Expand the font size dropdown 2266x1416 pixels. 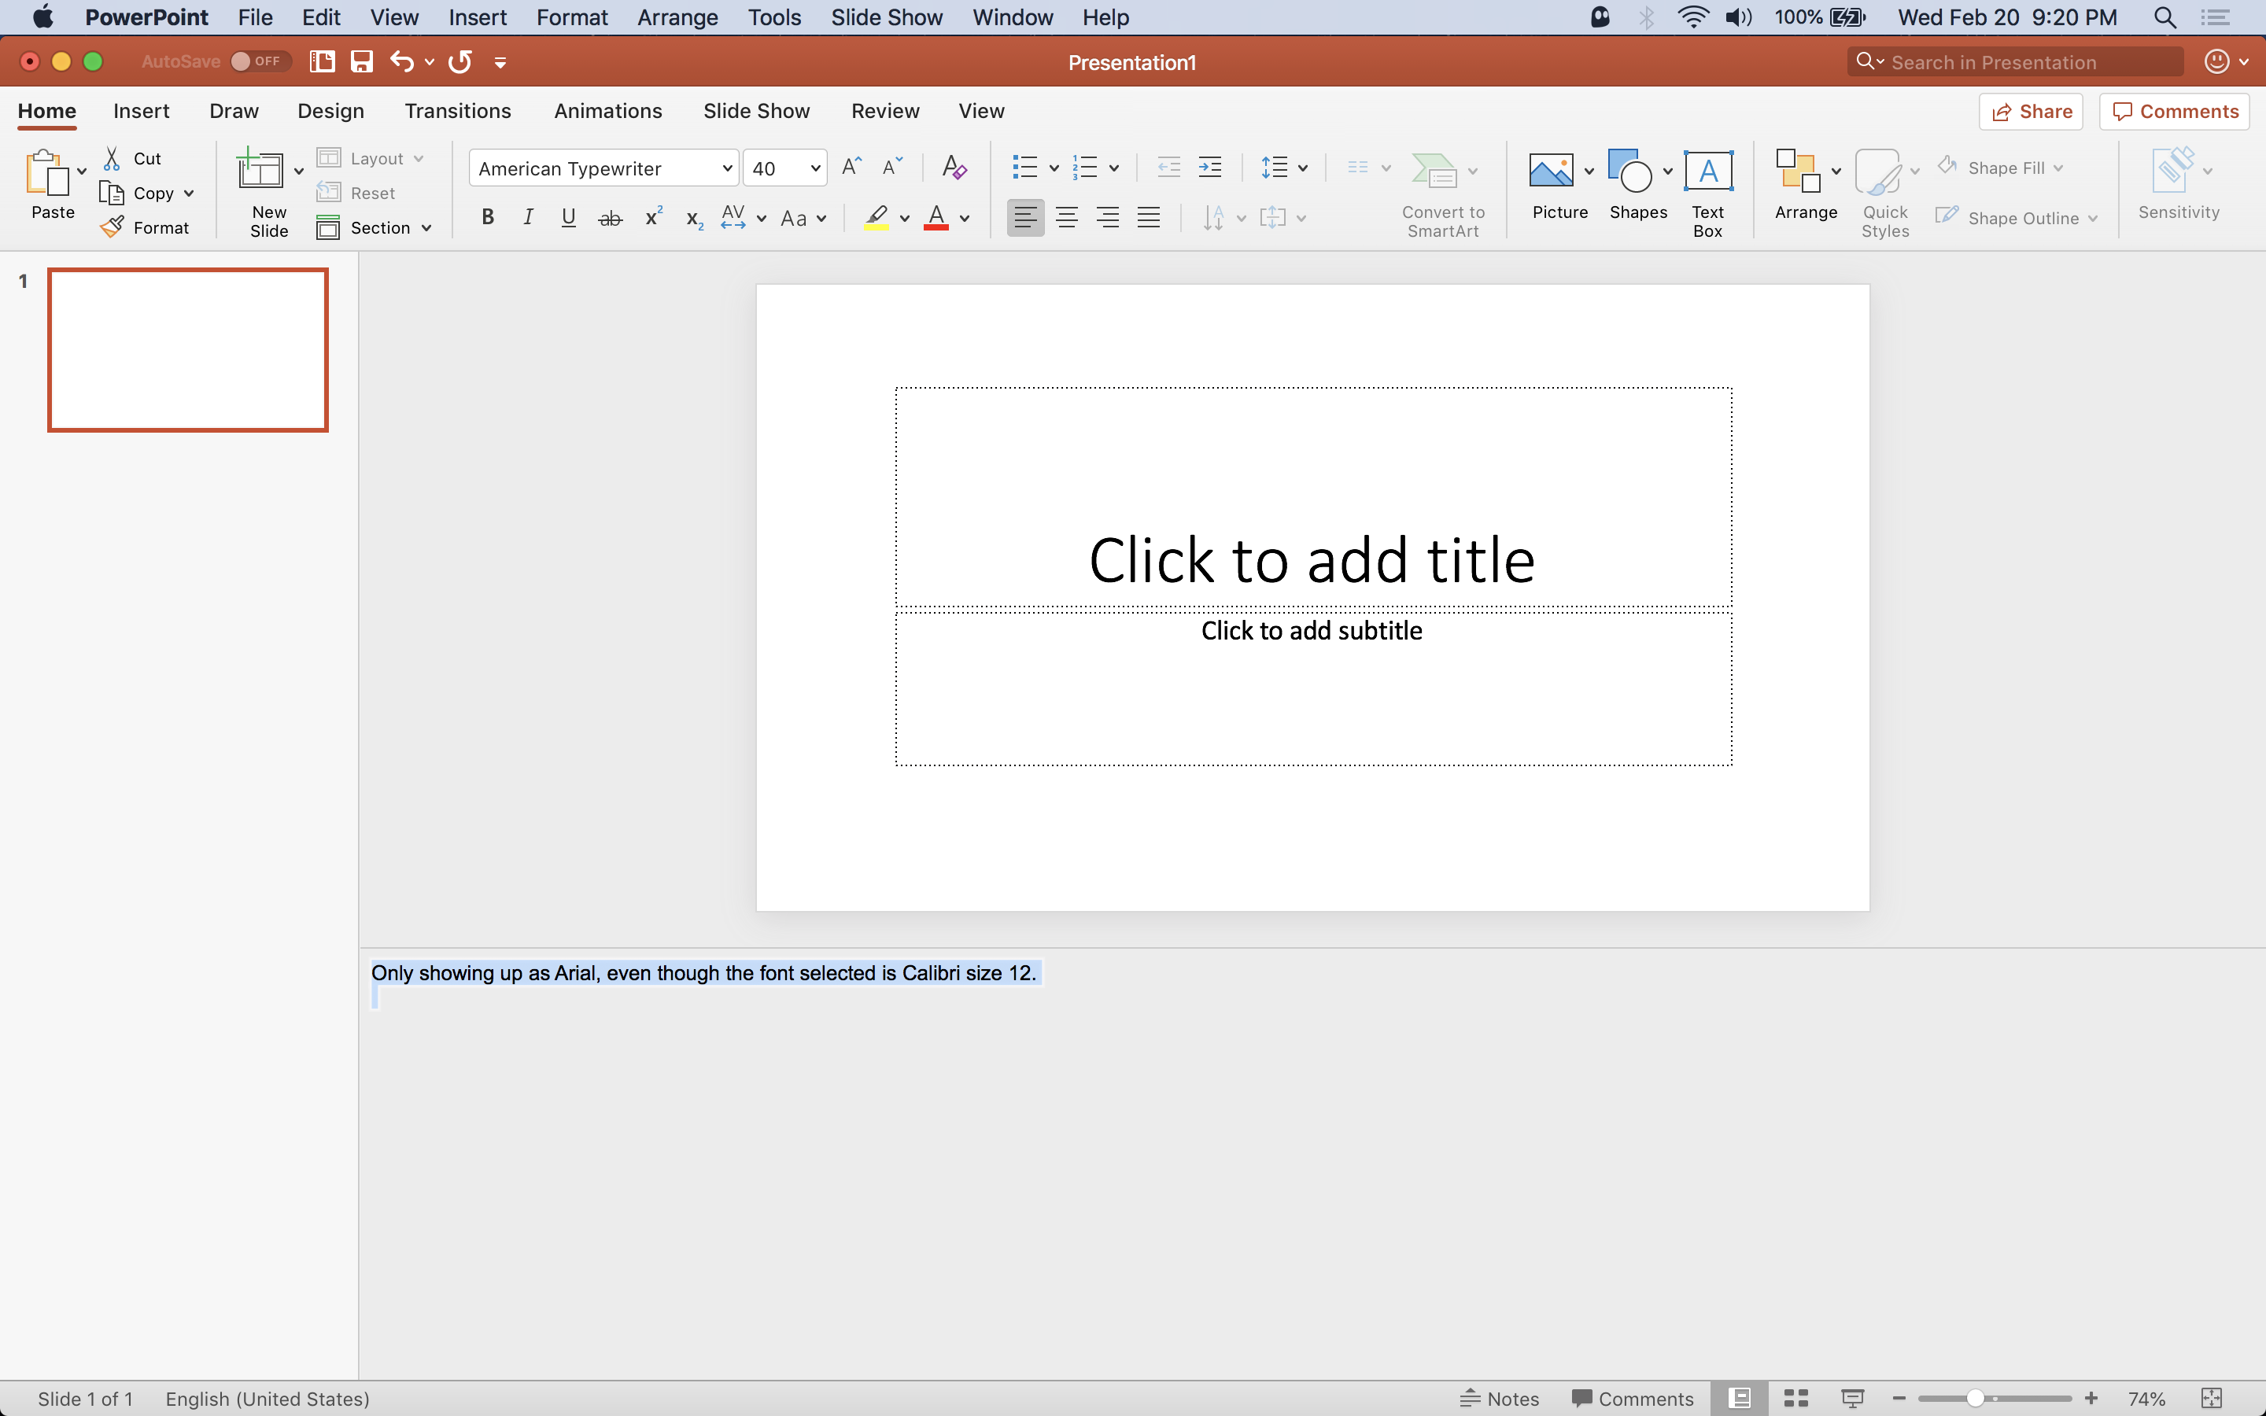[814, 168]
